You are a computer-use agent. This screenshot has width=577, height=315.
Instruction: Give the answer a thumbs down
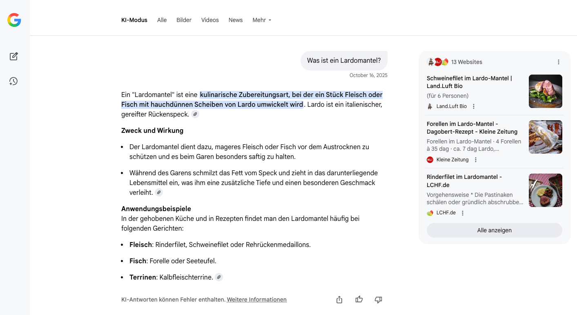(x=378, y=300)
